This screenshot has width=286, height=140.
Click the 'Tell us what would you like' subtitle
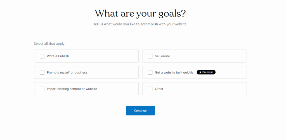point(140,24)
